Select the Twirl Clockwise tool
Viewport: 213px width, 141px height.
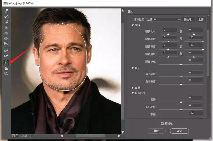(x=6, y=28)
